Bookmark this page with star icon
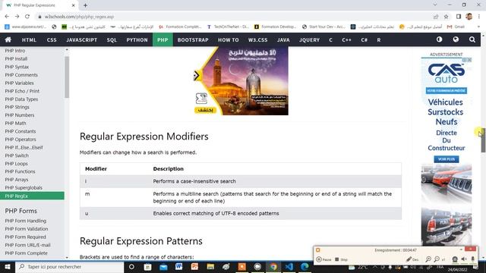Screen dimensions: 486x273 tap(447, 17)
